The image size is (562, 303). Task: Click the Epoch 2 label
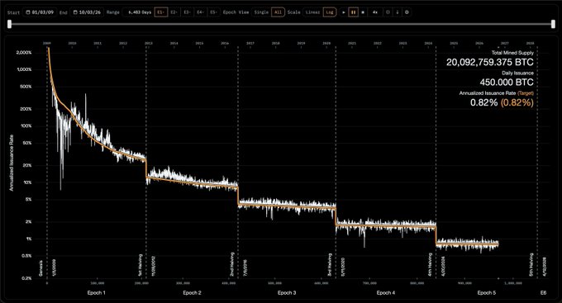click(192, 292)
